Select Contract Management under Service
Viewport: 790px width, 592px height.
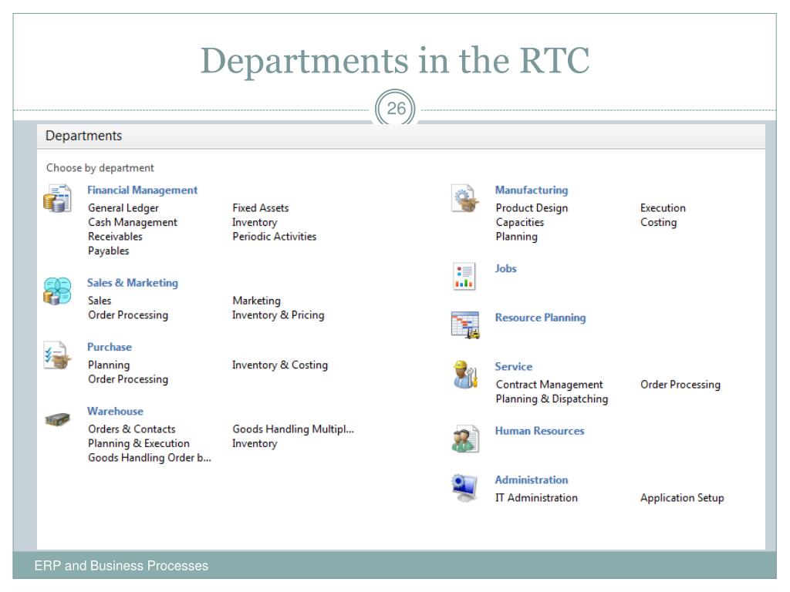pyautogui.click(x=549, y=385)
